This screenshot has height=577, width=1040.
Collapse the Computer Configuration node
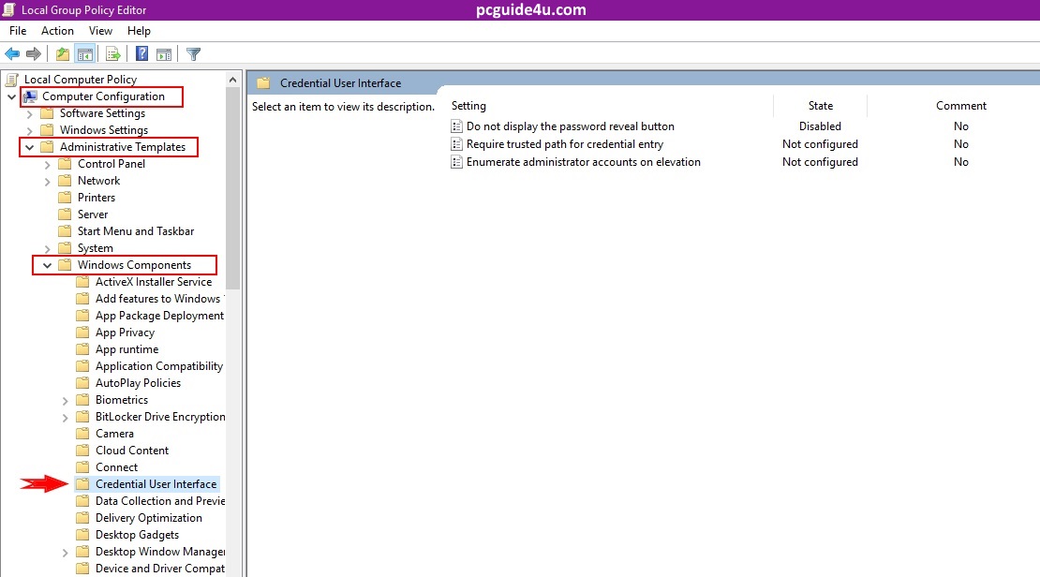click(11, 96)
